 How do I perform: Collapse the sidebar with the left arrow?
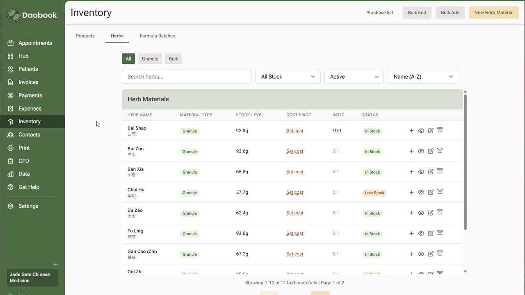point(56,264)
